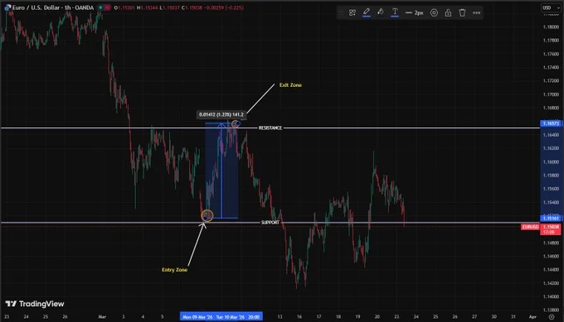
Task: Click the Tue 10 Mar '26 20:00 date label
Action: click(x=238, y=317)
